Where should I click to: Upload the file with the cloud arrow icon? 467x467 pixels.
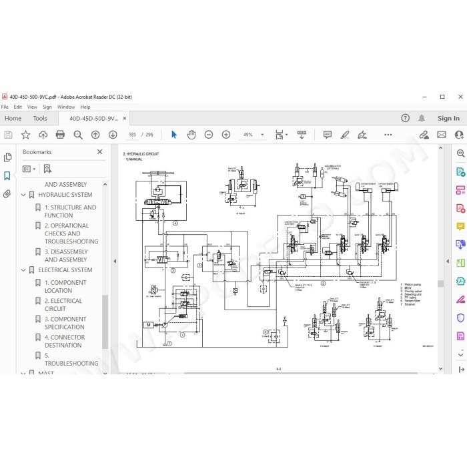click(x=43, y=135)
